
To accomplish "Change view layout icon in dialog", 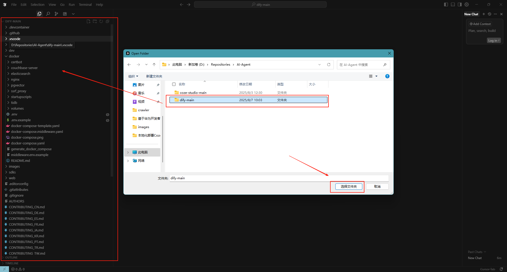I will pos(371,76).
